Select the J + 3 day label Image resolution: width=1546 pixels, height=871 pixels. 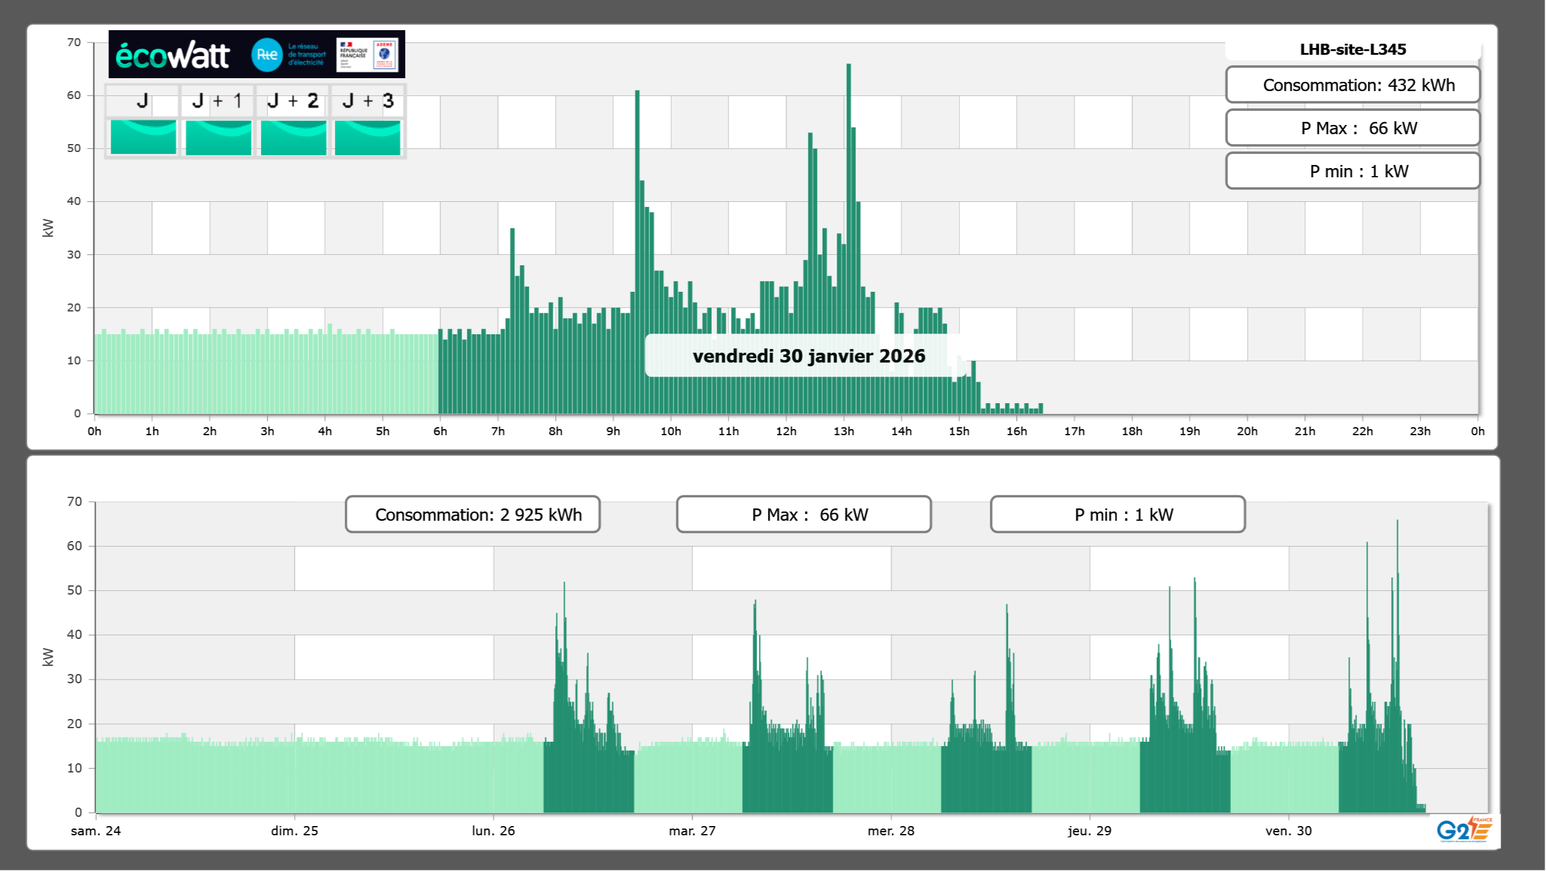pyautogui.click(x=368, y=101)
